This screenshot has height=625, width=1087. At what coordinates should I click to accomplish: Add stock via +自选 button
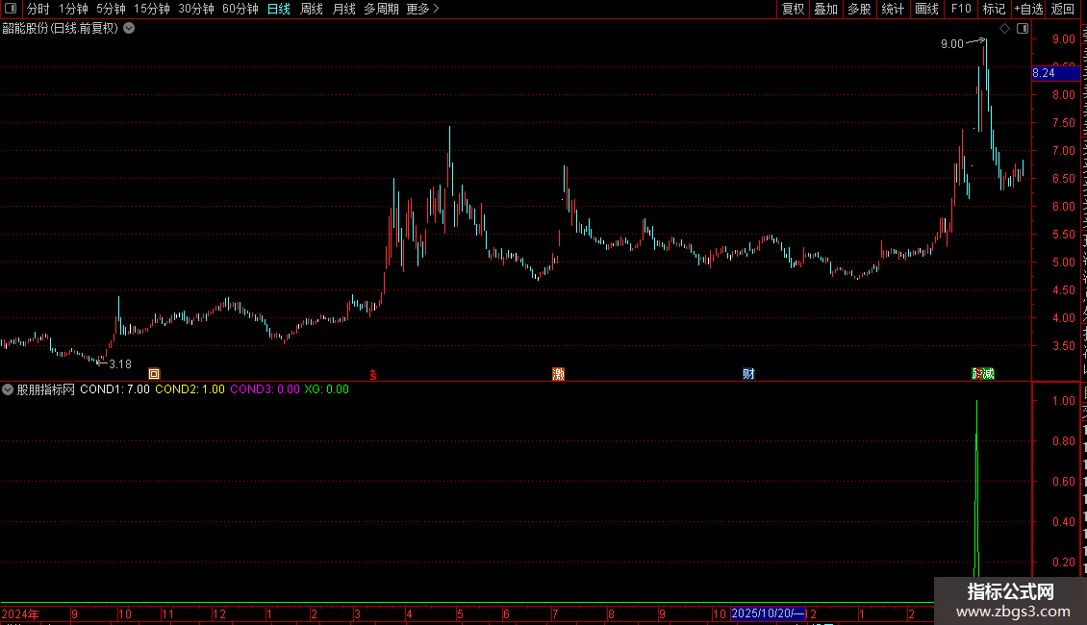click(1028, 9)
